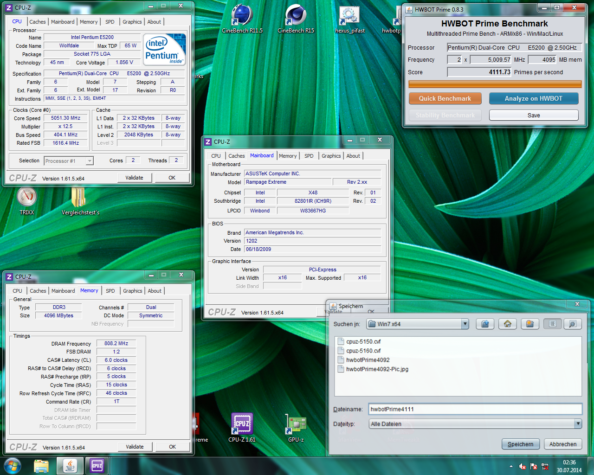This screenshot has width=594, height=475.
Task: Click the score value 4111.73
Action: (x=499, y=72)
